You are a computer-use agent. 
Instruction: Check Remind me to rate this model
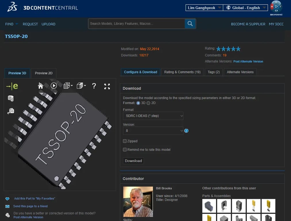[125, 150]
